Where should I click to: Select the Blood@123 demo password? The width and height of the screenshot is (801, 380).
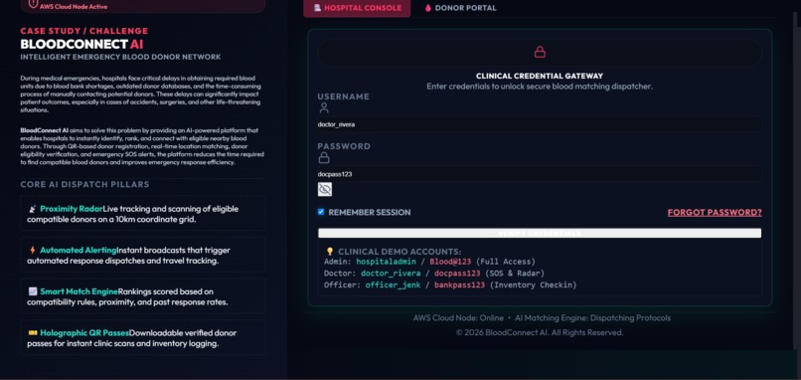click(450, 262)
